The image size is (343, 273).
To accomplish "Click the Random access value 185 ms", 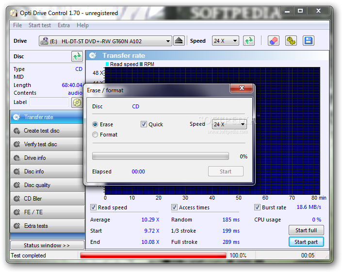I will (x=231, y=220).
